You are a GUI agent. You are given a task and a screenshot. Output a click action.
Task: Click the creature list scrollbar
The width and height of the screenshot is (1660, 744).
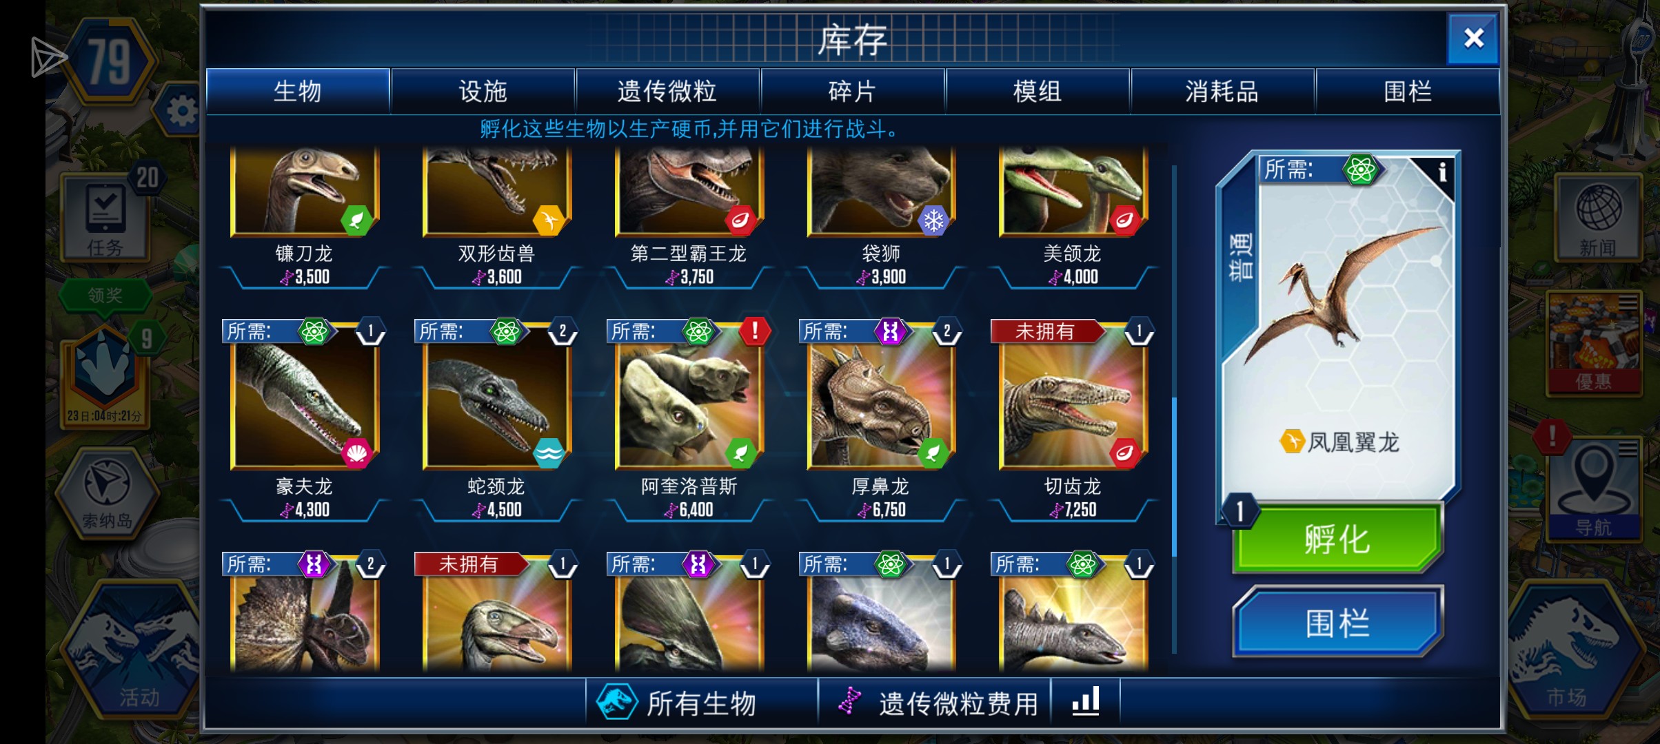click(x=1174, y=475)
